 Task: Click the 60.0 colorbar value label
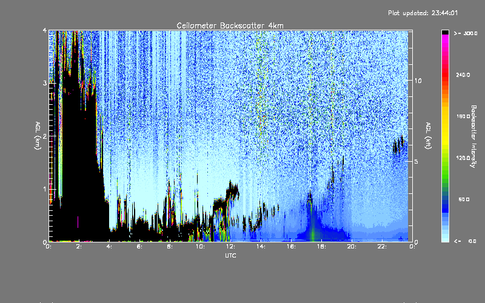coord(464,199)
